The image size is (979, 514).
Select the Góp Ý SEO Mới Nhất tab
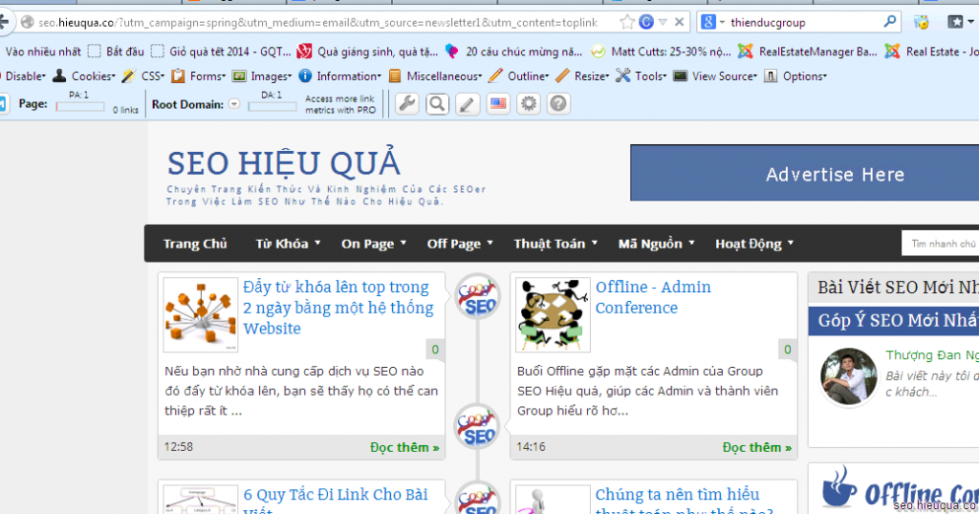point(894,321)
